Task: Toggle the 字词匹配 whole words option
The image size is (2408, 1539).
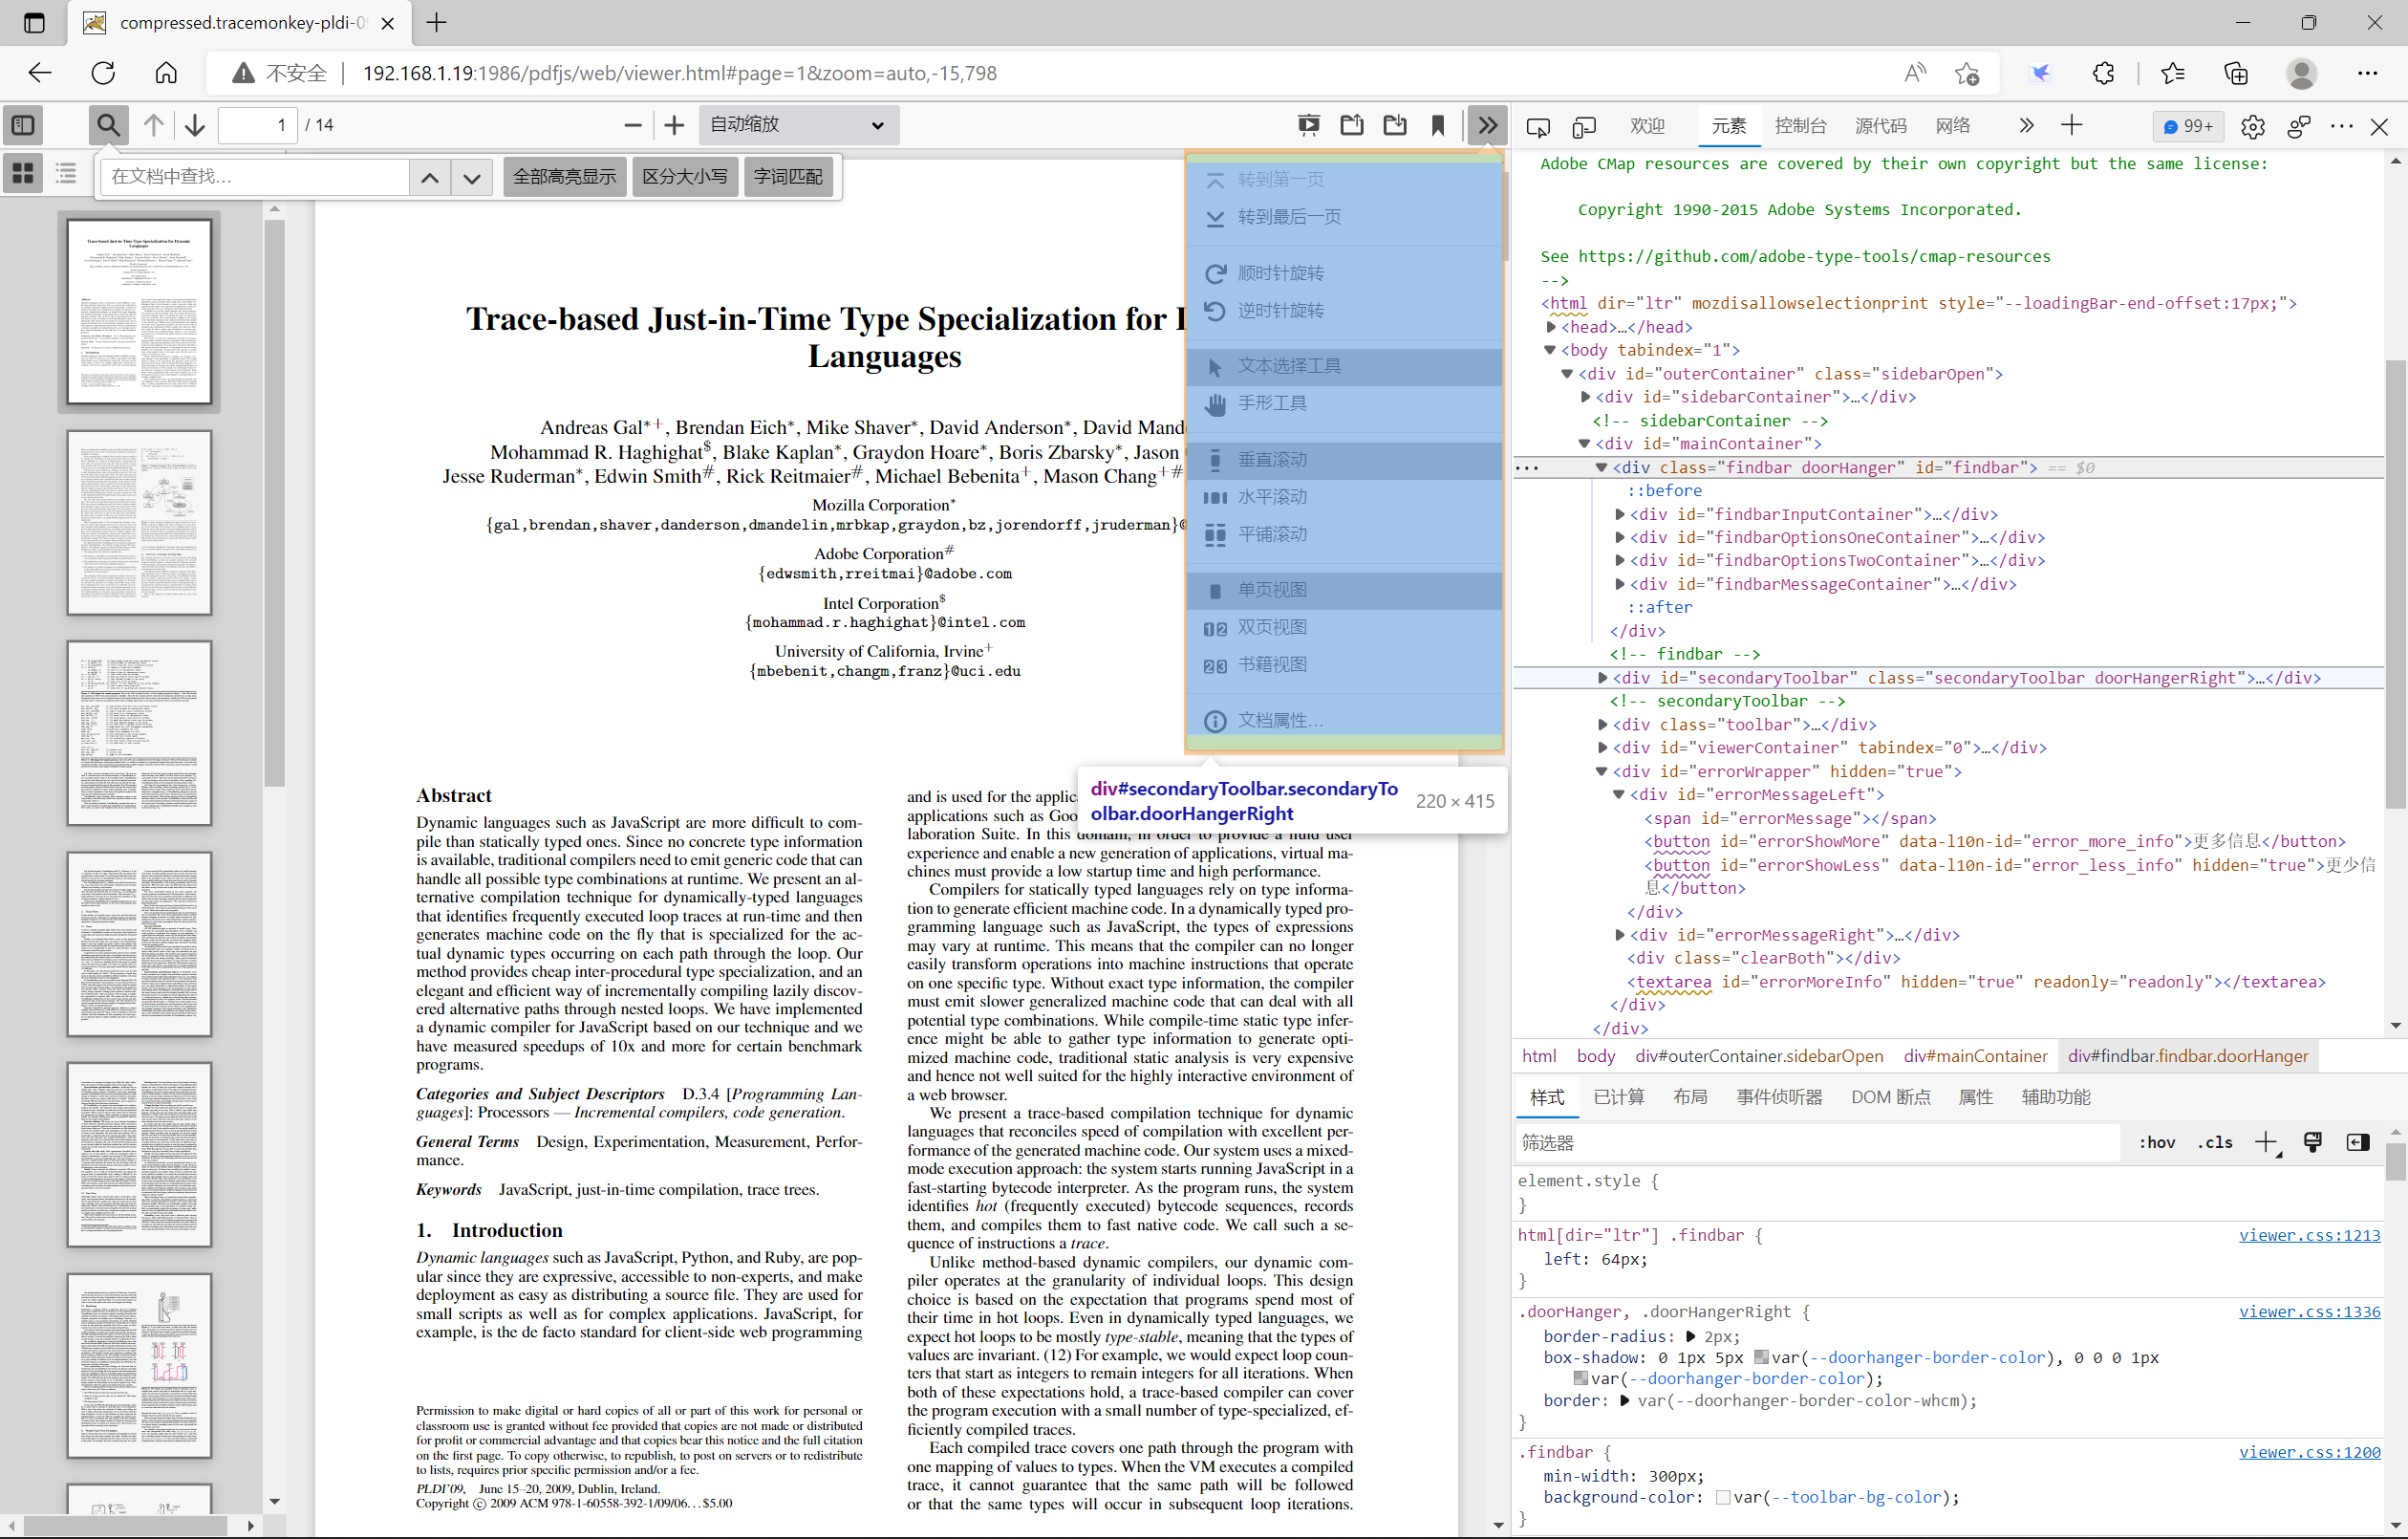Action: point(788,177)
